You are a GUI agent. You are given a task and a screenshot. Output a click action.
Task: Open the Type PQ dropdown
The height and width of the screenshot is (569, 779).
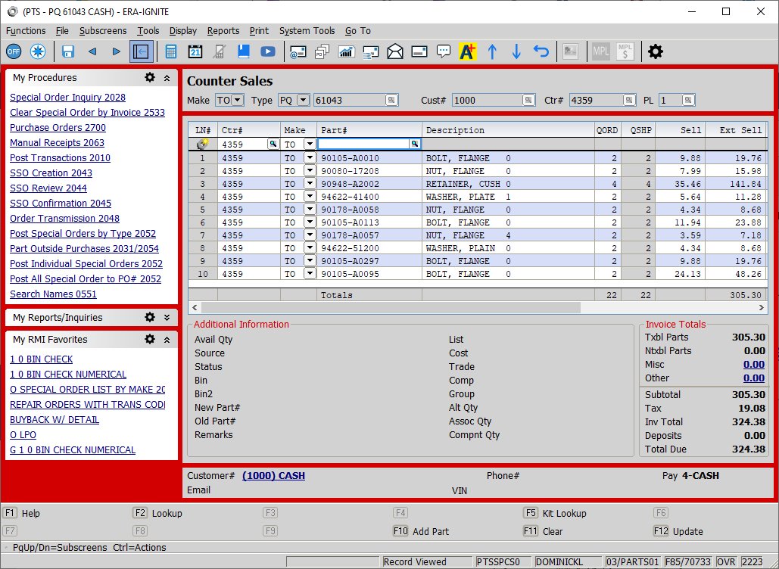(x=303, y=101)
